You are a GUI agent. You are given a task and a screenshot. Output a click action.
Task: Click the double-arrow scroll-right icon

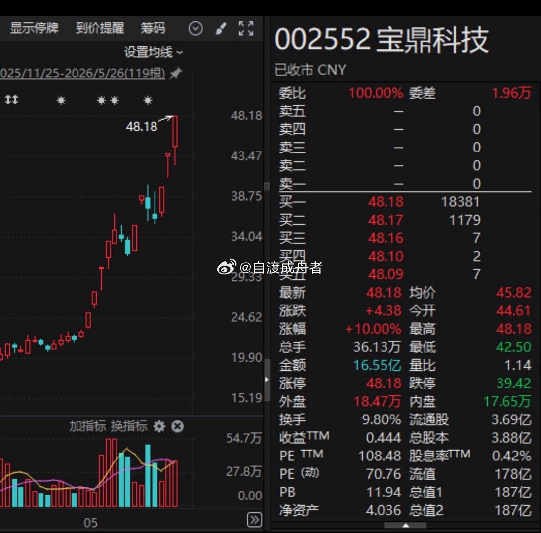point(255,520)
